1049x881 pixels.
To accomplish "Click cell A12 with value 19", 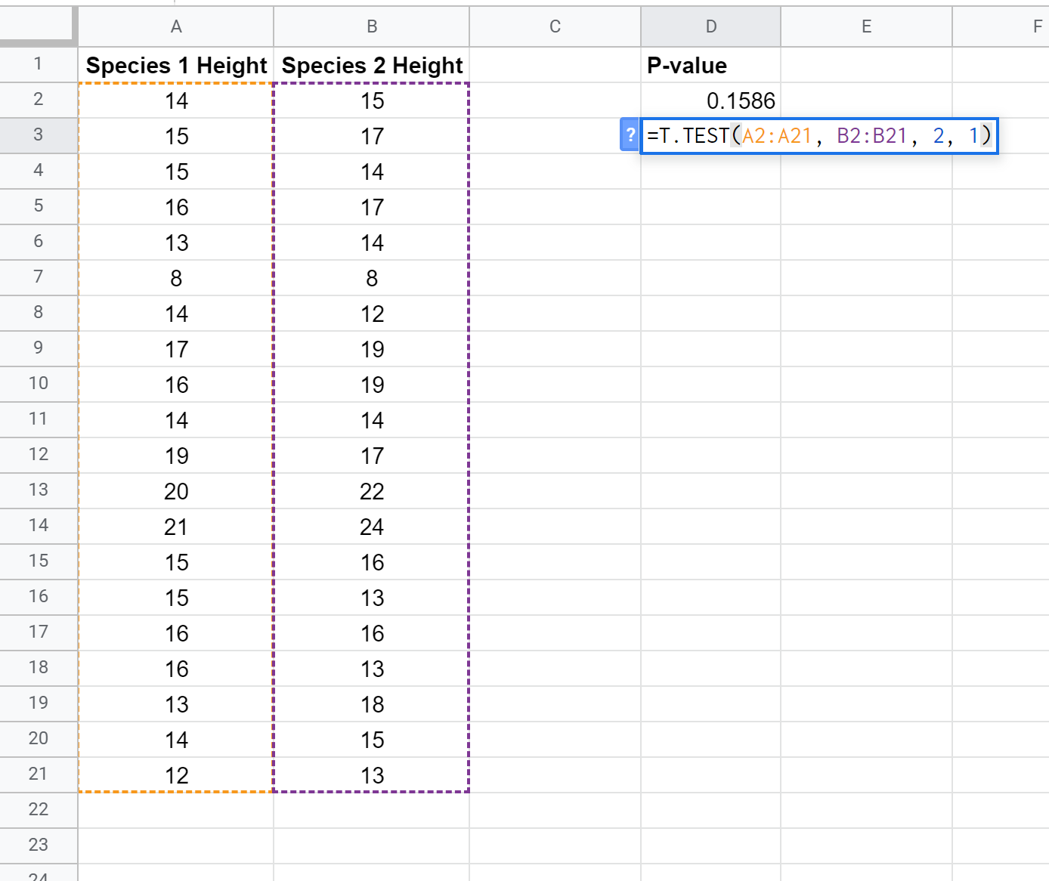I will coord(176,456).
